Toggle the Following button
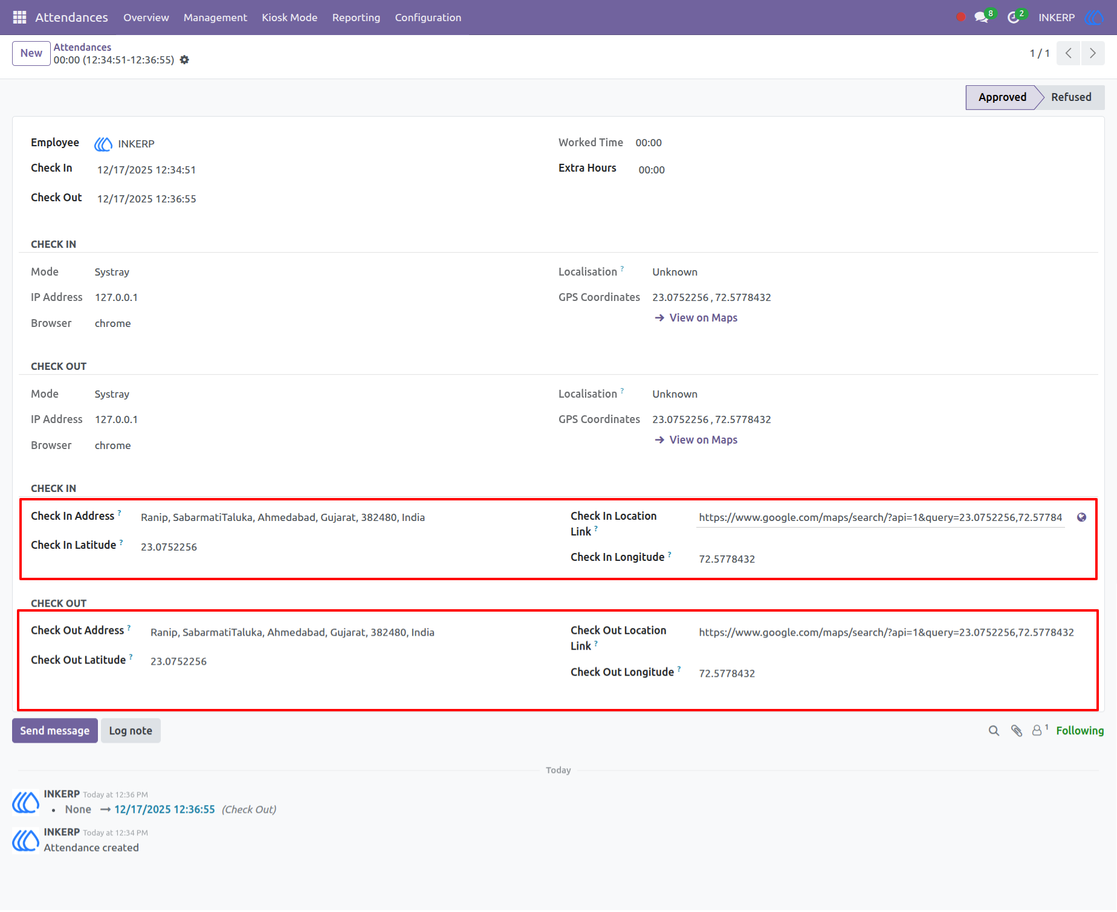1117x912 pixels. point(1080,731)
